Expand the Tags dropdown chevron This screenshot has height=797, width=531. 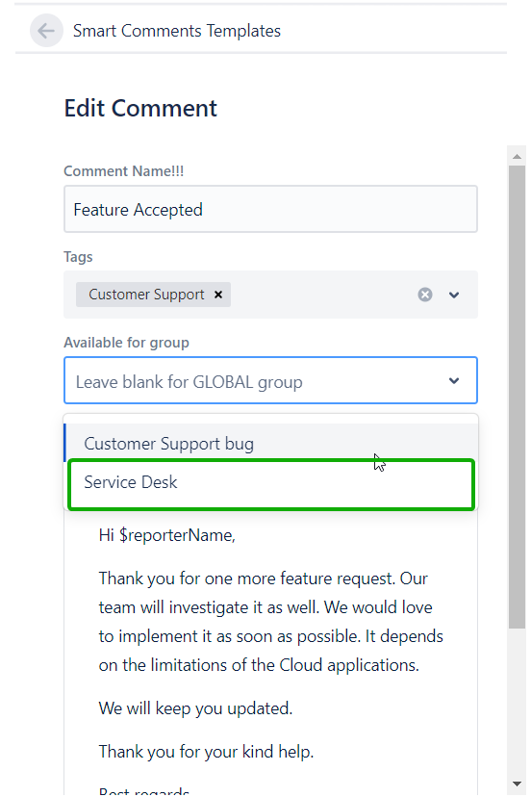pos(454,295)
